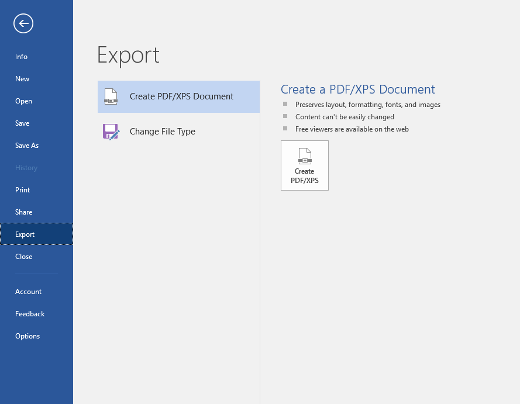Click the back arrow to exit Export view
Viewport: 520px width, 404px height.
[23, 23]
